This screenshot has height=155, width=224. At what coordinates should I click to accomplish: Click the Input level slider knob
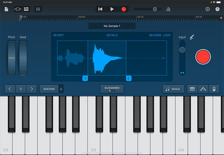click(x=182, y=50)
